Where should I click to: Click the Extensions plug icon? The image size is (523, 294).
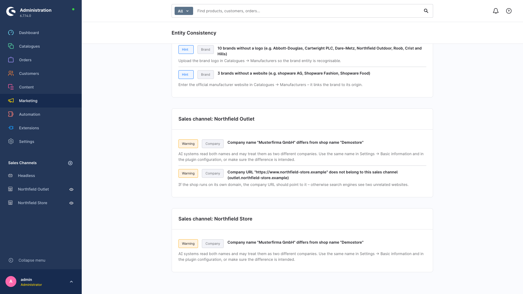[11, 128]
